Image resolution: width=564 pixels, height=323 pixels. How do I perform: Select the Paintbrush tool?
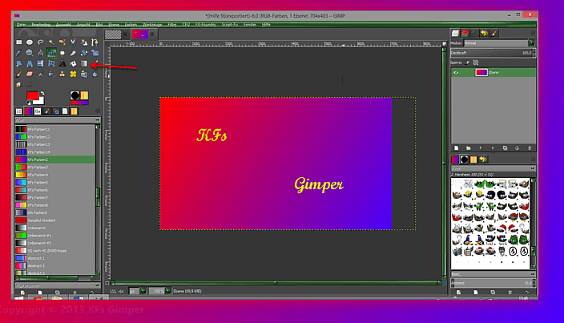(18, 74)
